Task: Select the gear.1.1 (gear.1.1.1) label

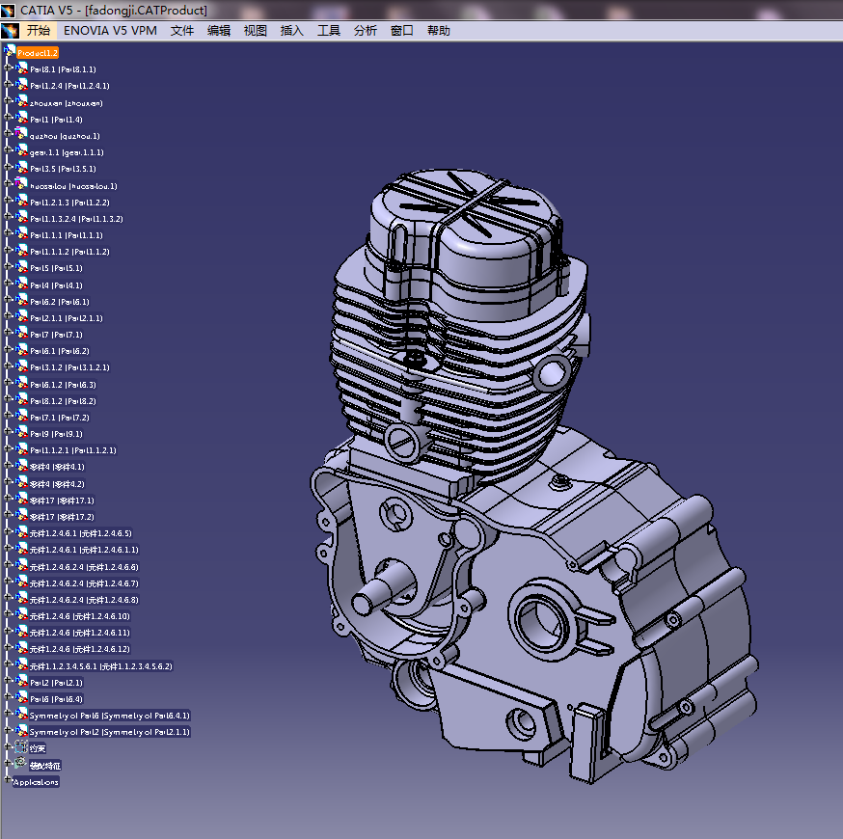Action: (67, 152)
